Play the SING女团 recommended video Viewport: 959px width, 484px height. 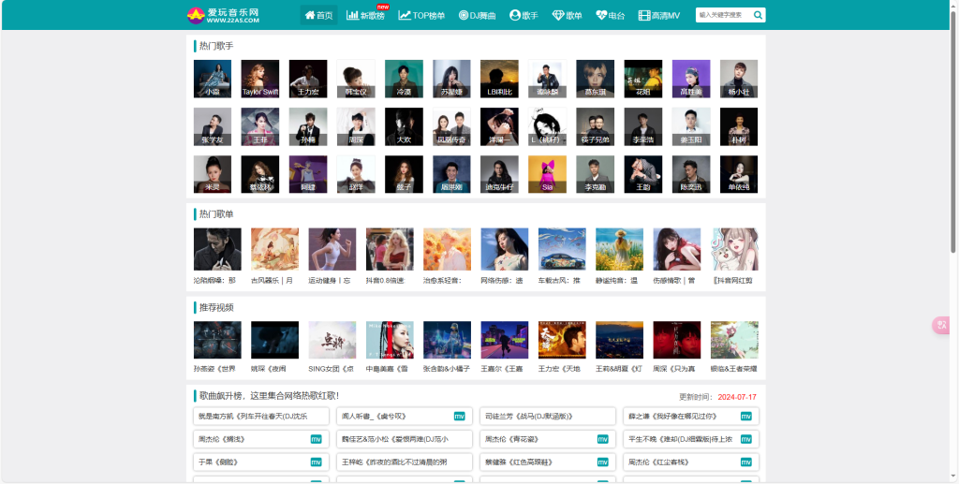[332, 341]
